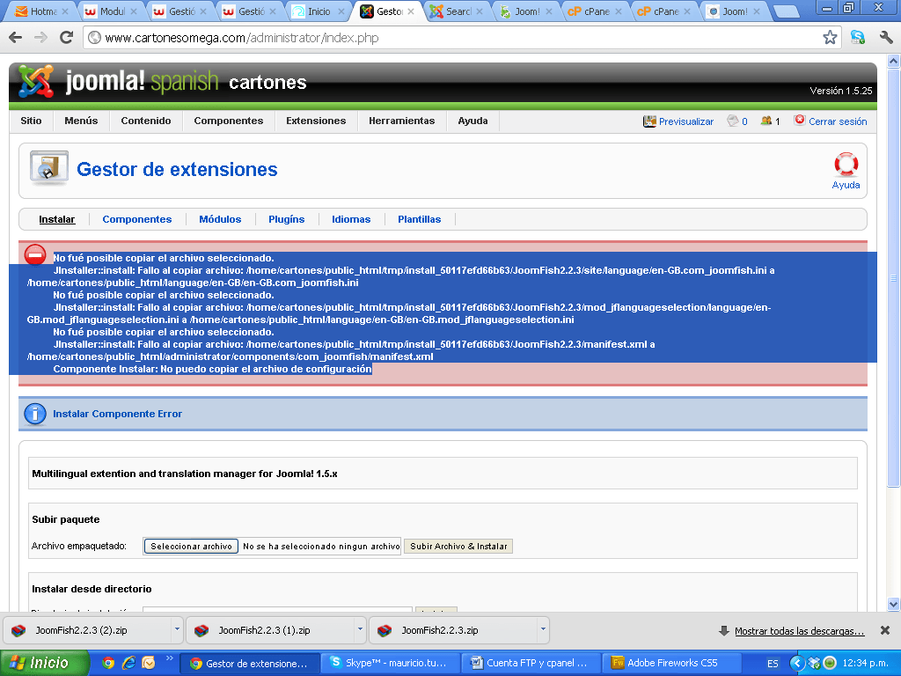Open Cuenta FTP y cpanel taskbar item
The image size is (901, 676).
pos(531,663)
